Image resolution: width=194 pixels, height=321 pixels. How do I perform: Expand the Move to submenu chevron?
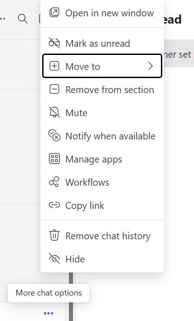pos(150,66)
